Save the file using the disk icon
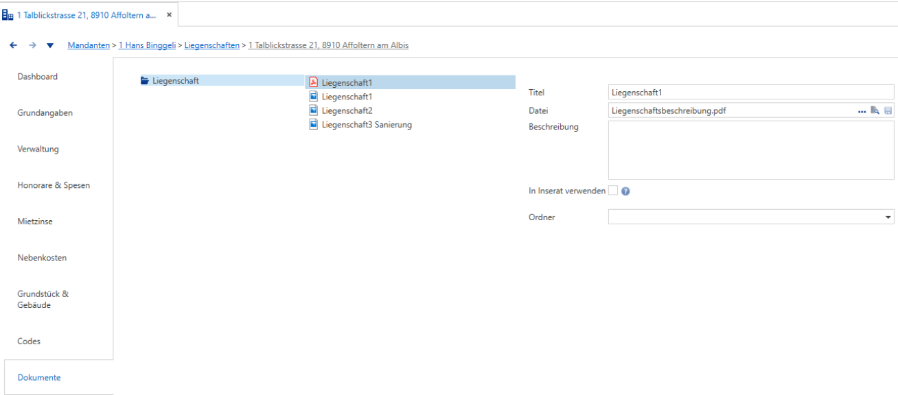This screenshot has width=898, height=395. 888,110
